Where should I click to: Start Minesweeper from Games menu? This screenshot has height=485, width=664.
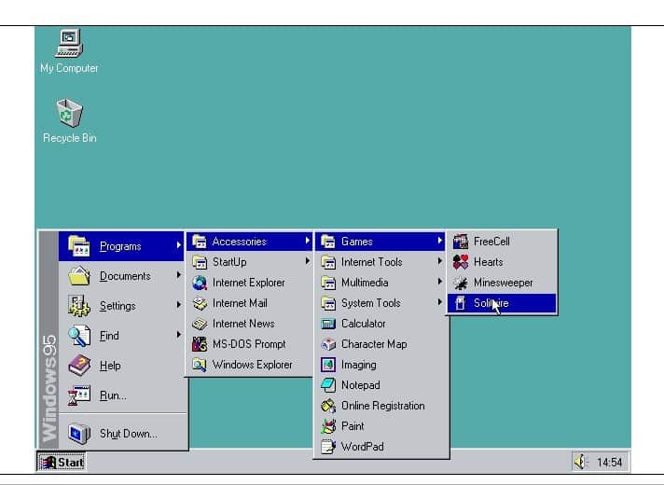(502, 283)
